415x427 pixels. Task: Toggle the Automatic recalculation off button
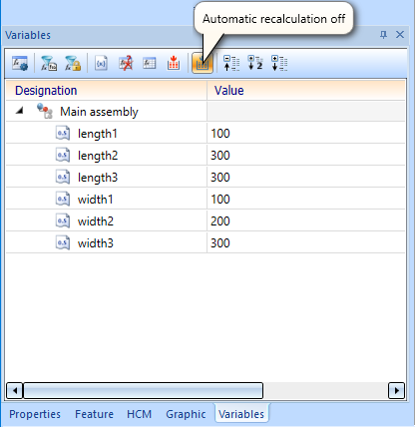pyautogui.click(x=203, y=63)
